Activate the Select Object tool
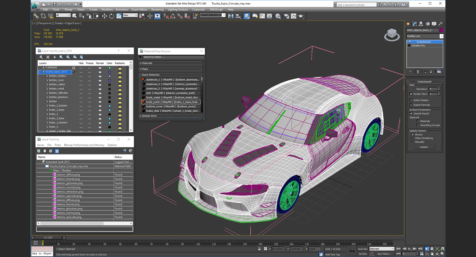 pyautogui.click(x=75, y=16)
